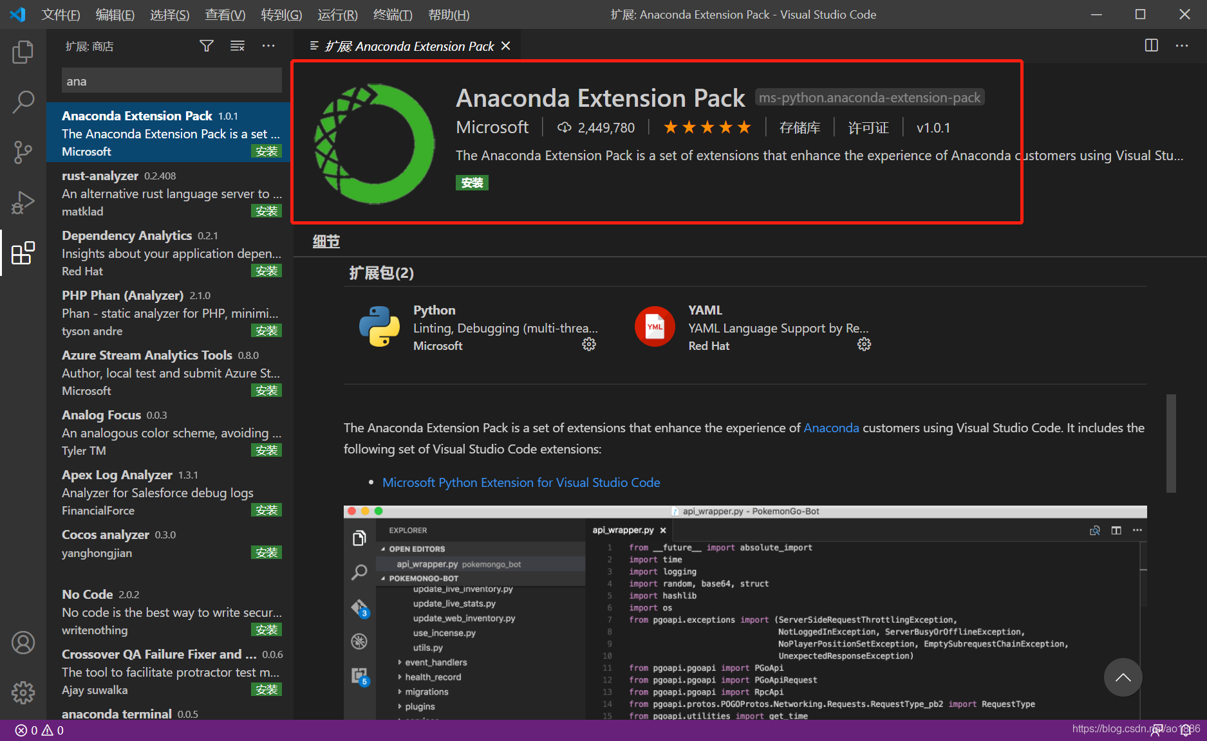Click the YAML extension logo
1207x741 pixels.
(x=655, y=326)
